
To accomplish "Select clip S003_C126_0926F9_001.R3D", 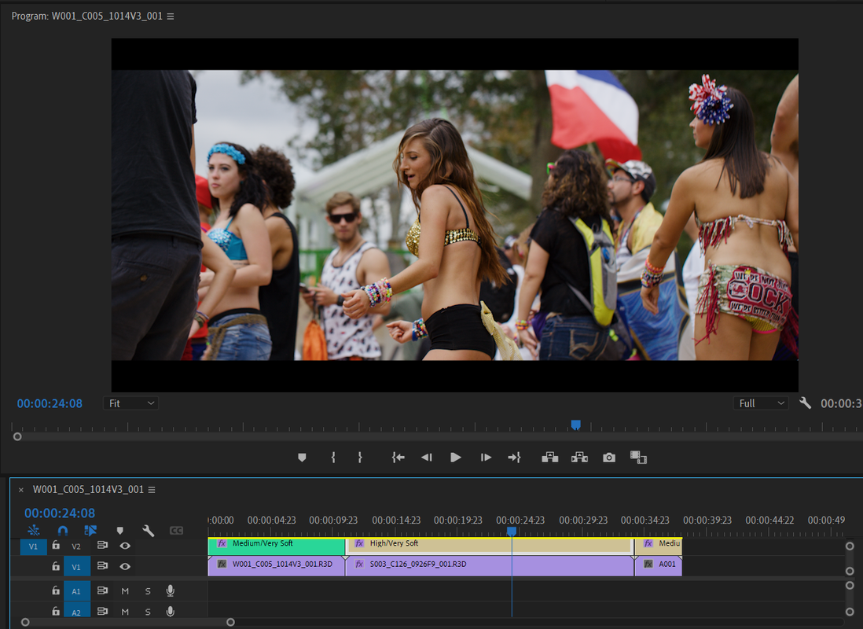I will tap(490, 565).
